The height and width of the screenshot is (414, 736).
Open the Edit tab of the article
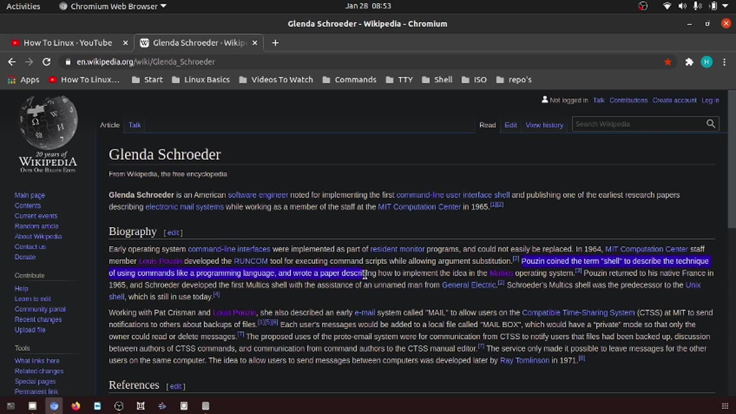[x=511, y=125]
